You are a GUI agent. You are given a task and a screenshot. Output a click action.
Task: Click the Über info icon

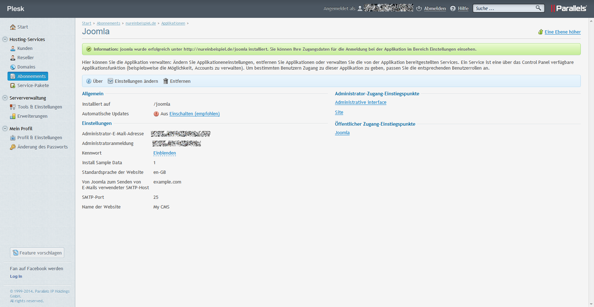click(x=89, y=81)
